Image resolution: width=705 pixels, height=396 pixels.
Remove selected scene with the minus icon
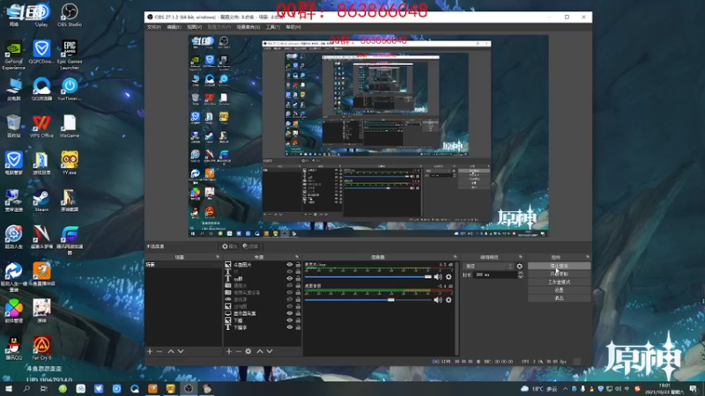(160, 351)
